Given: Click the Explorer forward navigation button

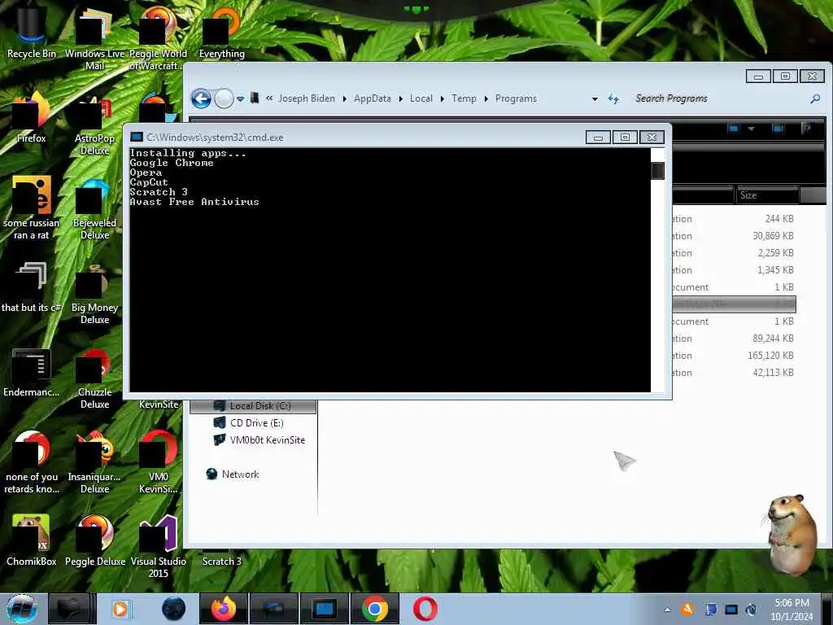Looking at the screenshot, I should point(224,98).
